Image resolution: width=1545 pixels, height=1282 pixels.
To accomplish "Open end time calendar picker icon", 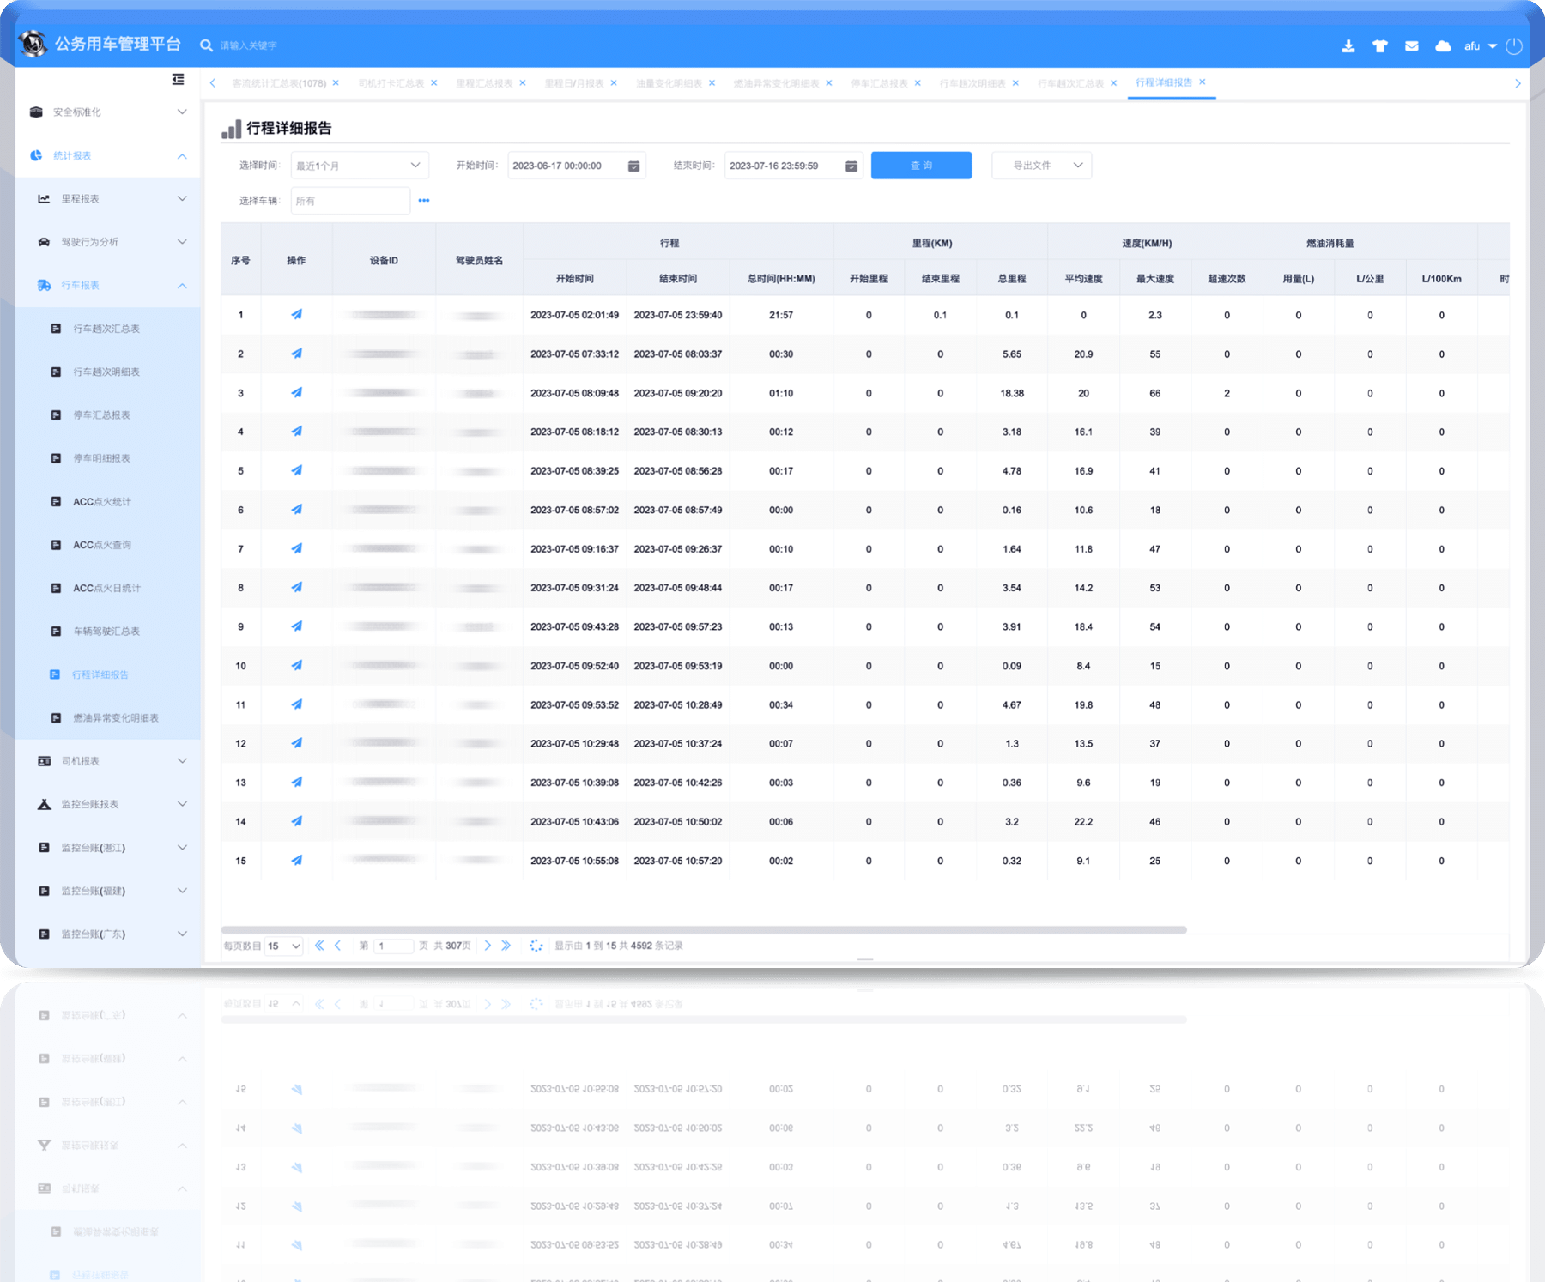I will coord(851,166).
